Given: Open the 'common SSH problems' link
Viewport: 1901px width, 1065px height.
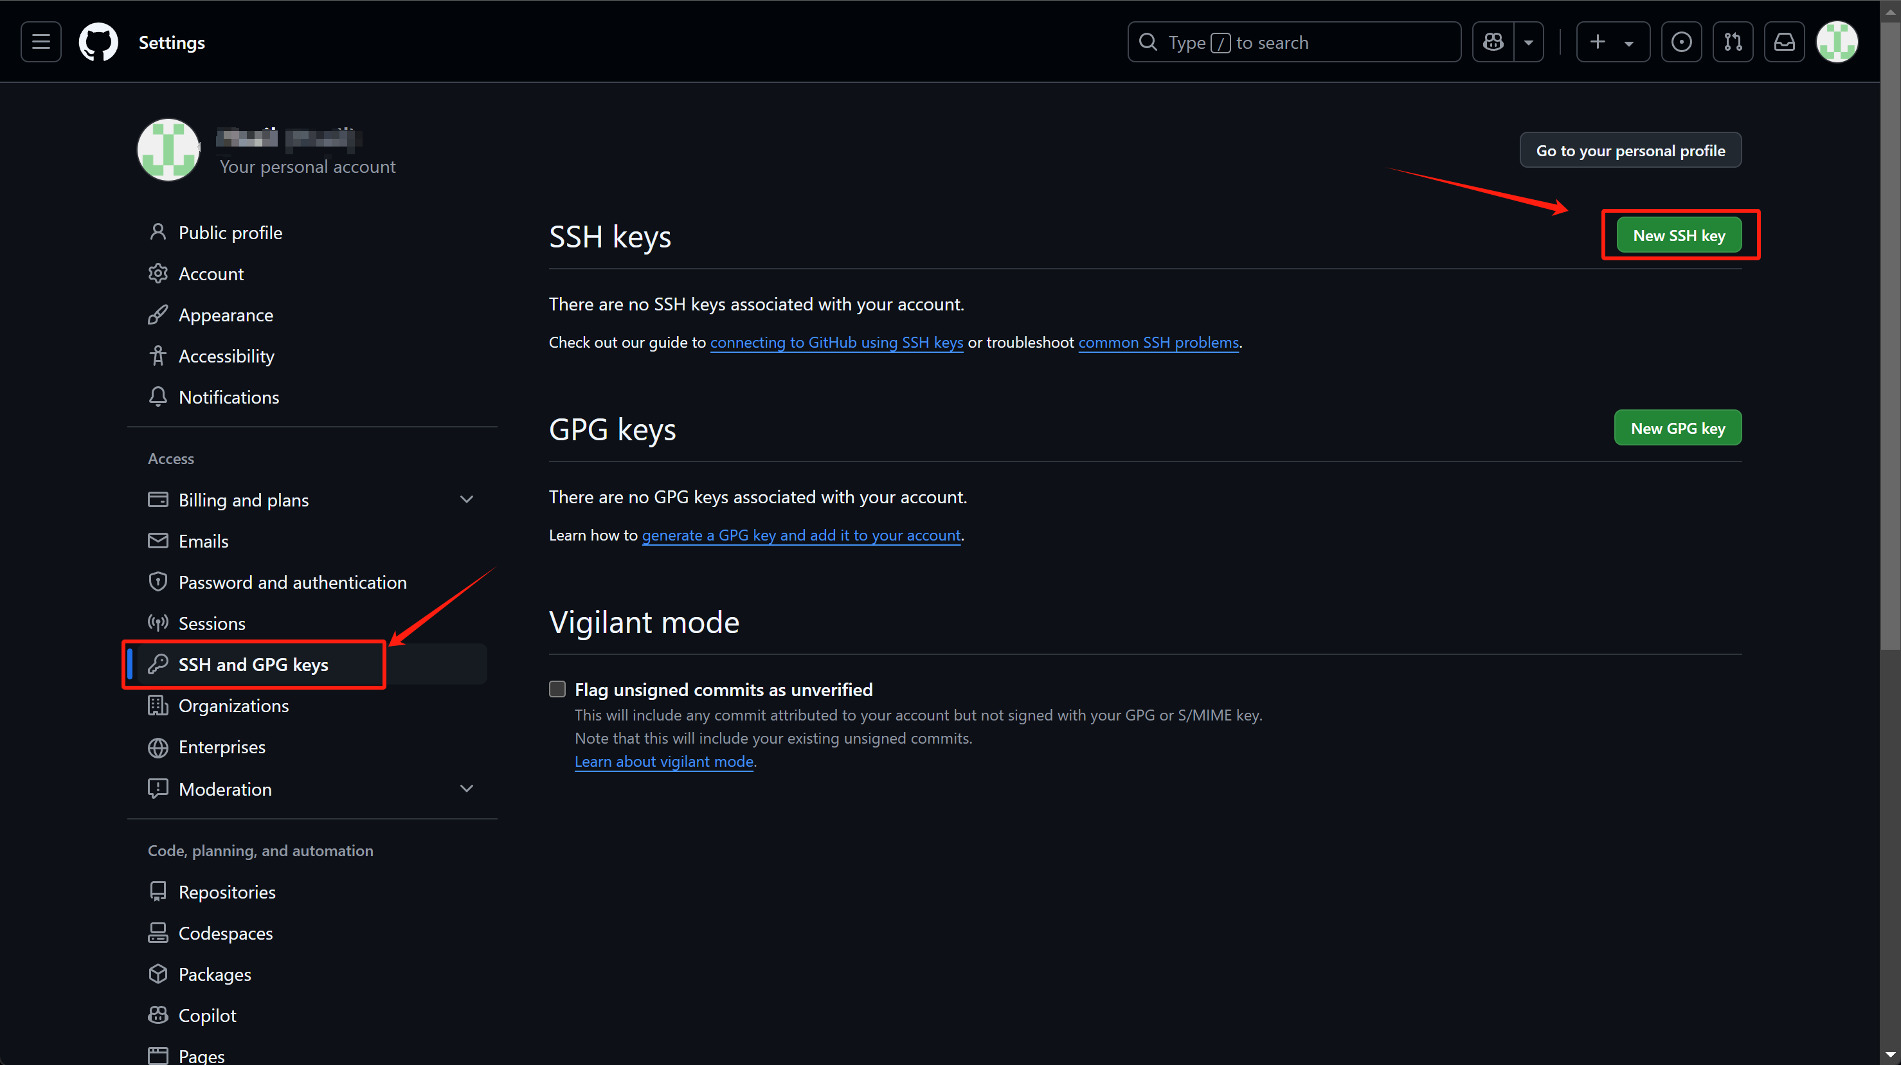Looking at the screenshot, I should (x=1158, y=342).
